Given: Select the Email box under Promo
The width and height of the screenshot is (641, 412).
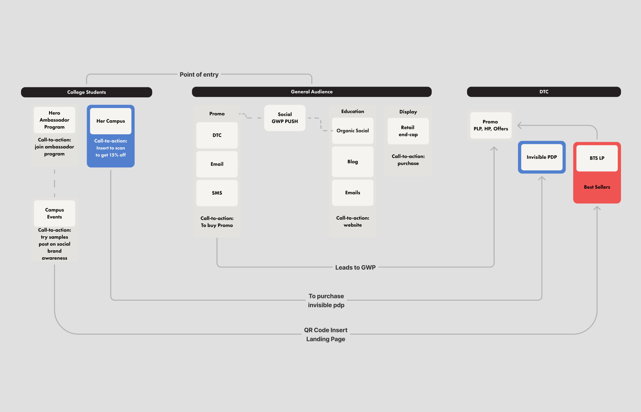Looking at the screenshot, I should coord(217,164).
